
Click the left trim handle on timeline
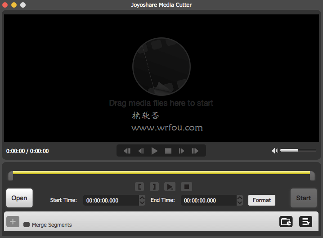(x=10, y=176)
